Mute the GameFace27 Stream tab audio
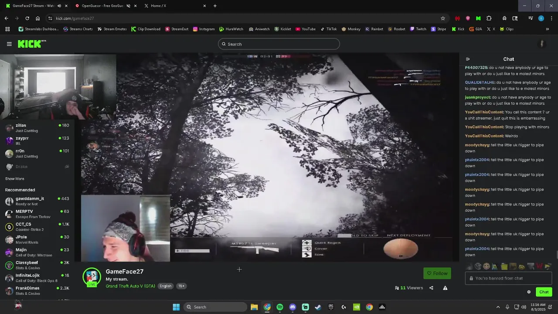 tap(59, 6)
